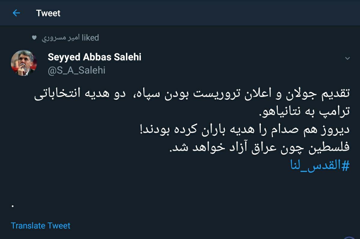This screenshot has width=360, height=239.
Task: Click the "Tweet" header title
Action: (x=48, y=13)
